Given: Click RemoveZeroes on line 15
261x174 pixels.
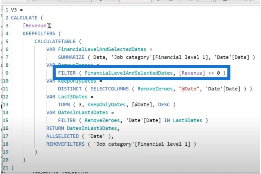Looking at the screenshot, I should point(102,120).
